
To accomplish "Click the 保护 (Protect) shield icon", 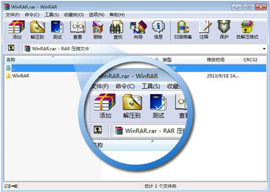I will [224, 27].
